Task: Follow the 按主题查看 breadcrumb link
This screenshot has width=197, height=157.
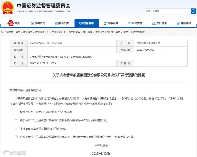Action: (74, 32)
